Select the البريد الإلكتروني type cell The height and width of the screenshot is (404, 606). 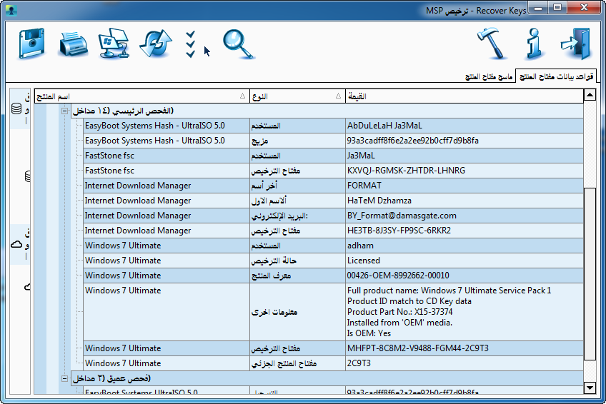297,216
